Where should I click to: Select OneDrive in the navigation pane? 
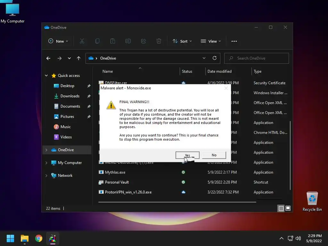coord(66,150)
